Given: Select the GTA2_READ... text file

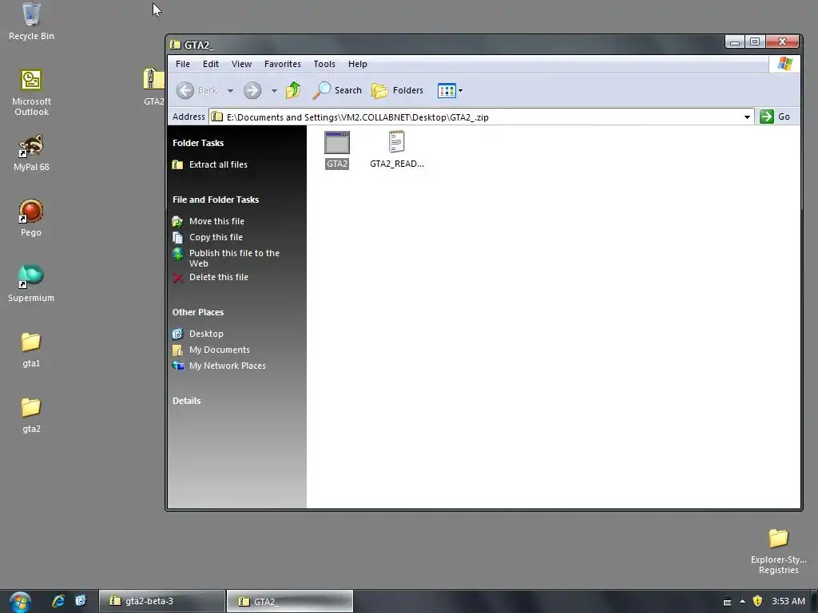Looking at the screenshot, I should click(396, 150).
